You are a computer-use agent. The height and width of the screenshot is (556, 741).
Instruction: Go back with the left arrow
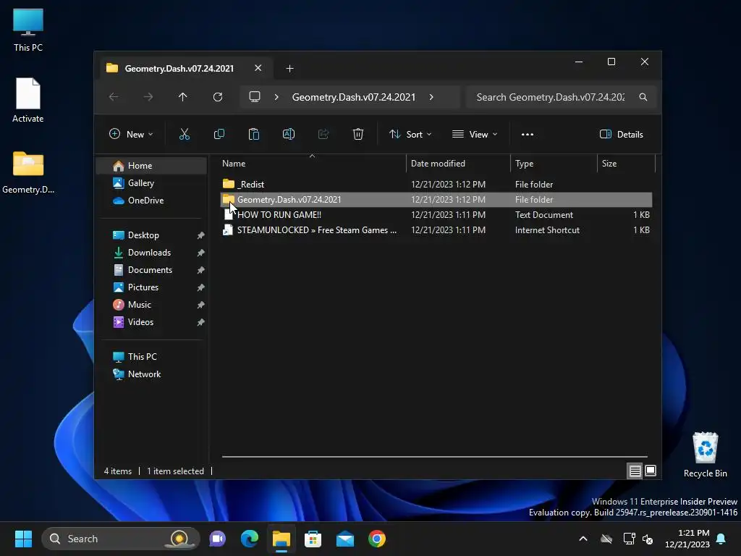tap(114, 97)
